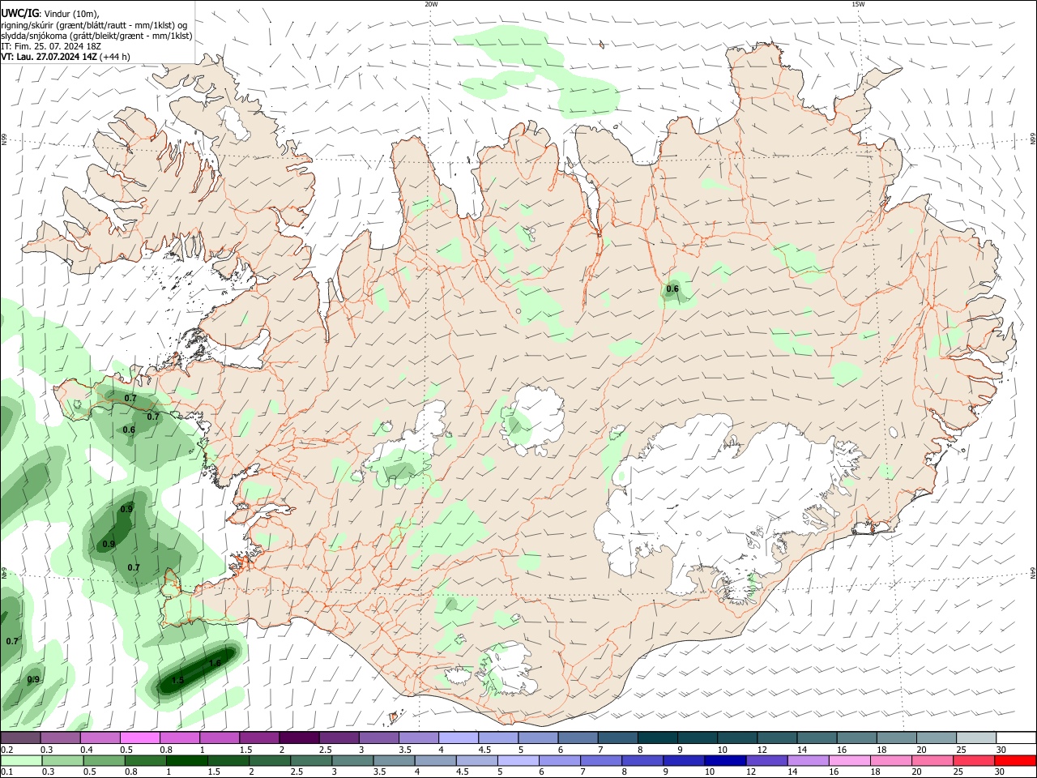
Task: Pick the pale lavender 5–6 rain swatch
Action: click(518, 760)
